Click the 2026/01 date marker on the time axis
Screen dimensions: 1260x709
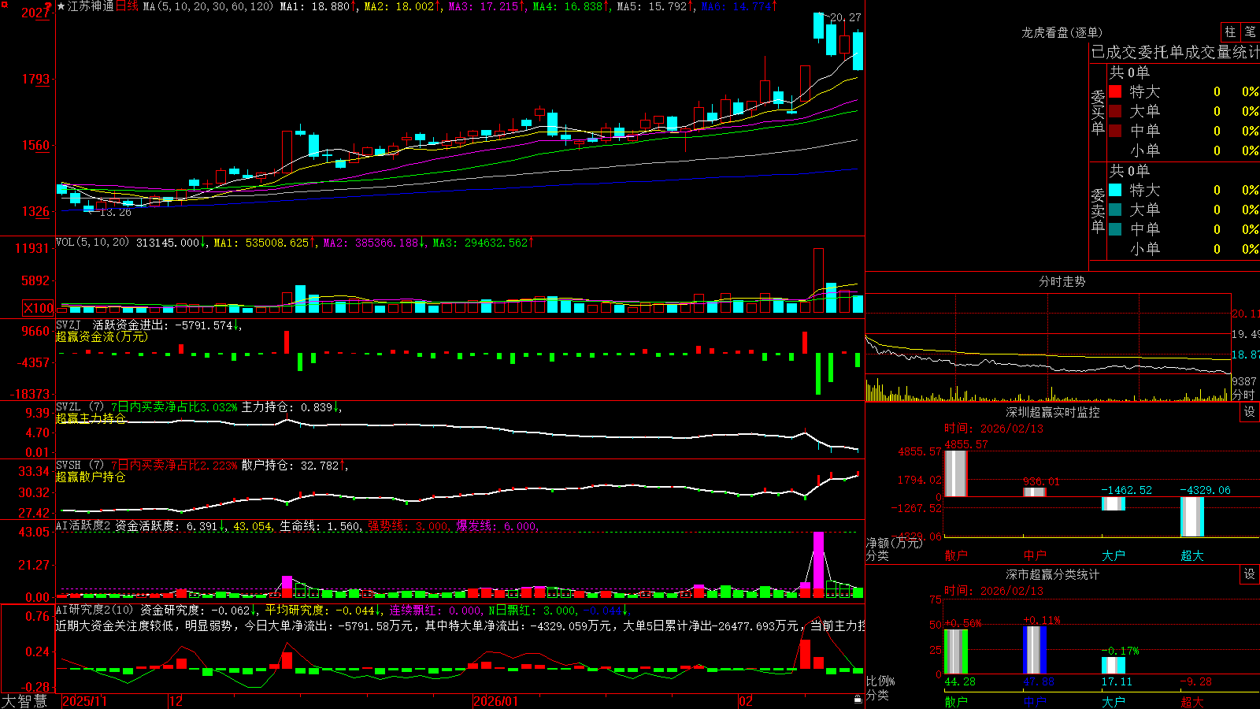pos(496,701)
